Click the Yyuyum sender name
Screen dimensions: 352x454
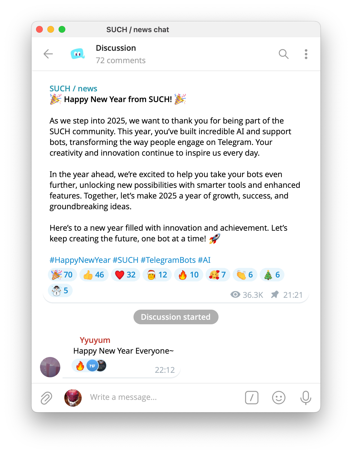[x=95, y=340]
